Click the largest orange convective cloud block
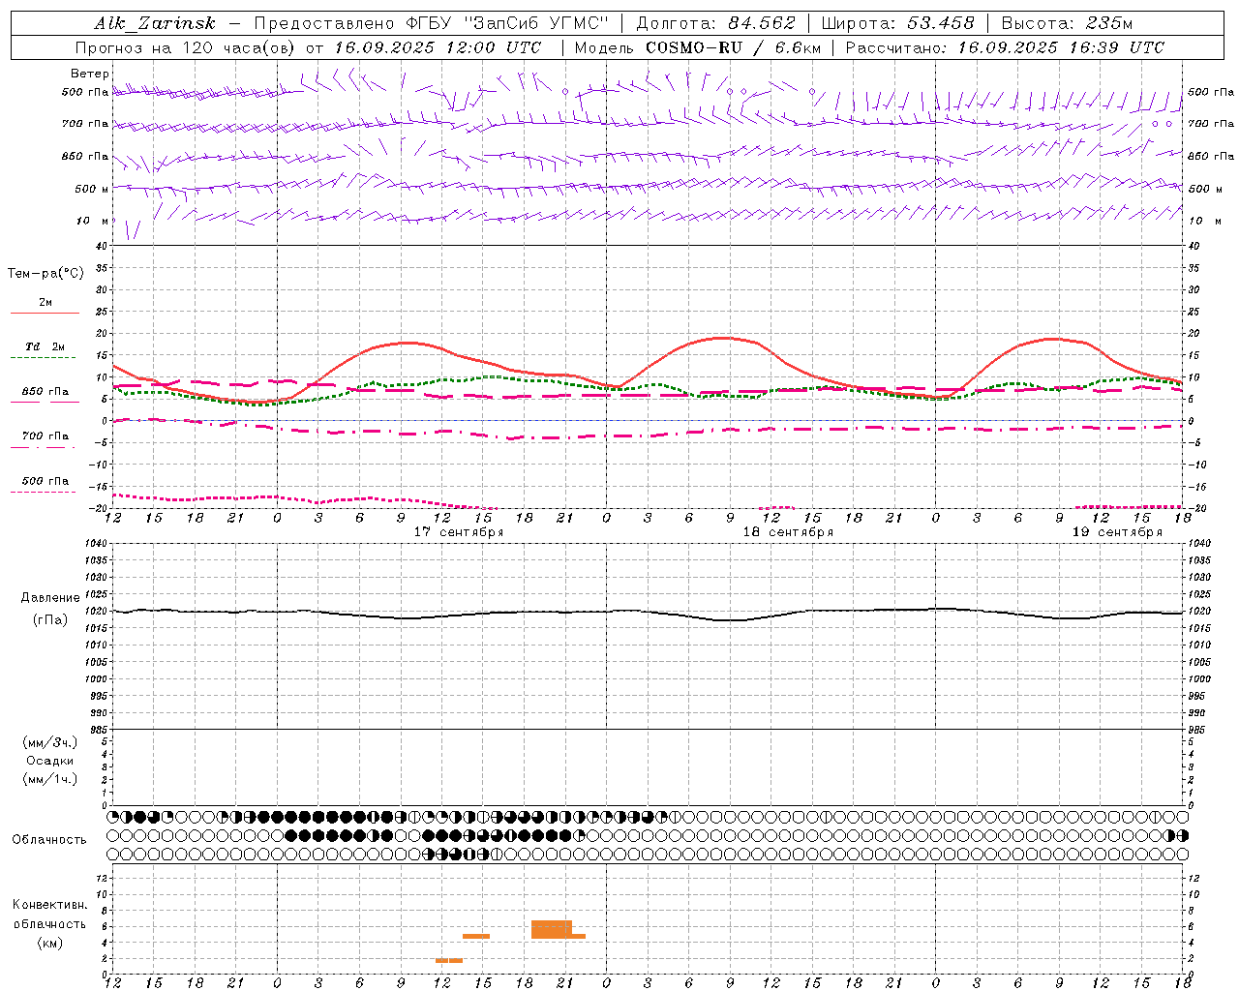 (x=552, y=929)
